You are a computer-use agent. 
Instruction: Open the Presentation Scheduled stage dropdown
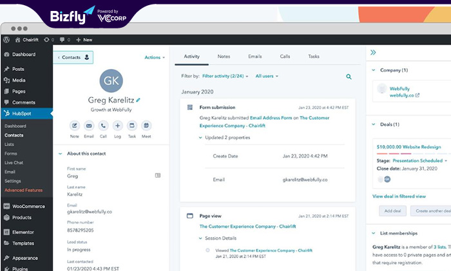[x=419, y=161]
